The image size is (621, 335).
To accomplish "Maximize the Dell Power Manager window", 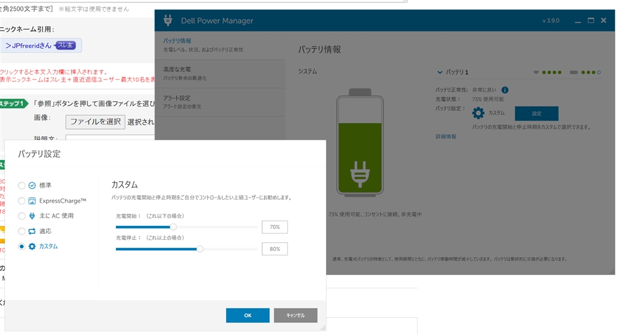I will [x=591, y=21].
